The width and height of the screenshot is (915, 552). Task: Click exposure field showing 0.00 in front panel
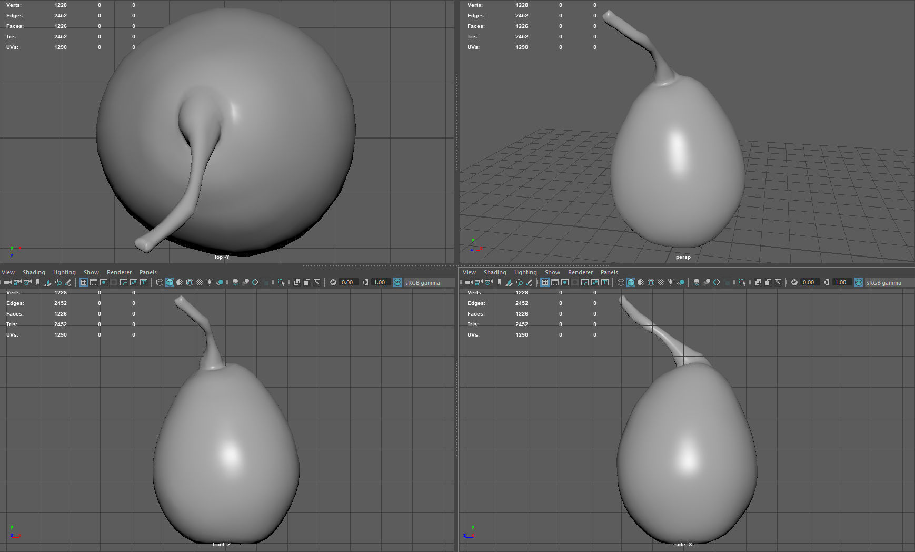click(x=349, y=282)
